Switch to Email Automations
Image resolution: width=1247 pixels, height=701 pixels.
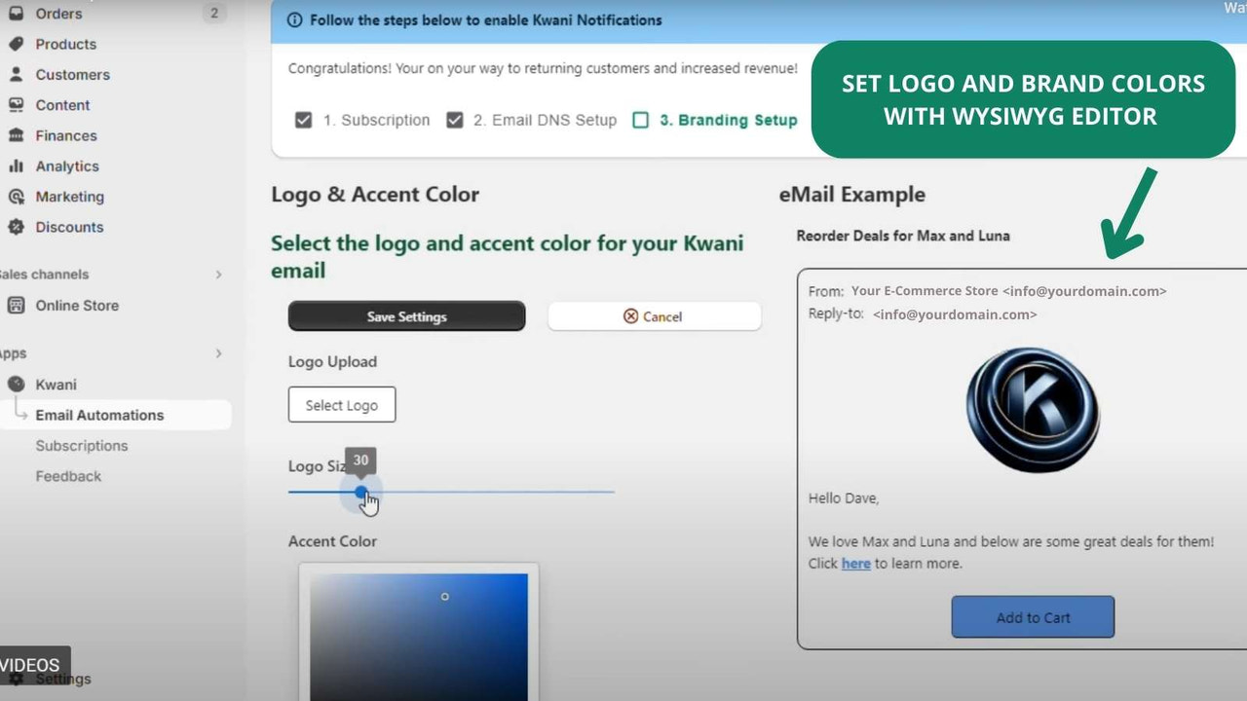[99, 415]
